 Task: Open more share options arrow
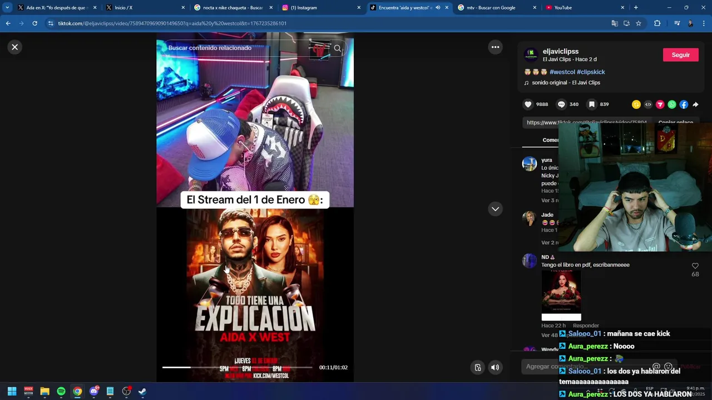[695, 104]
